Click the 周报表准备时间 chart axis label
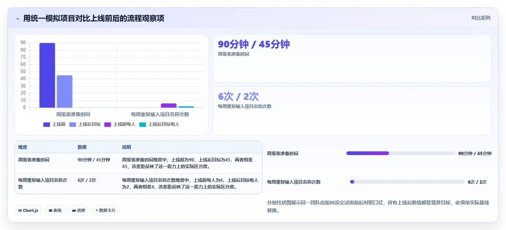 click(x=73, y=114)
